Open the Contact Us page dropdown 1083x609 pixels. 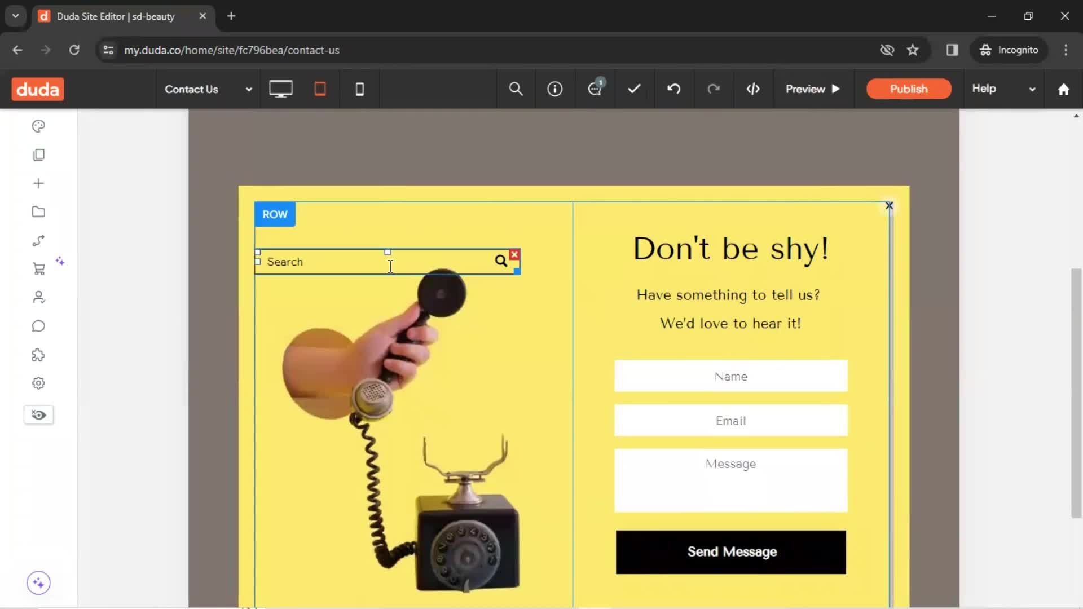pos(208,89)
